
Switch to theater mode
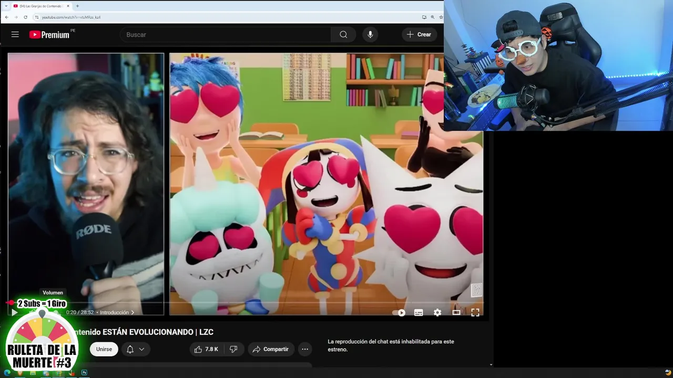coord(456,312)
